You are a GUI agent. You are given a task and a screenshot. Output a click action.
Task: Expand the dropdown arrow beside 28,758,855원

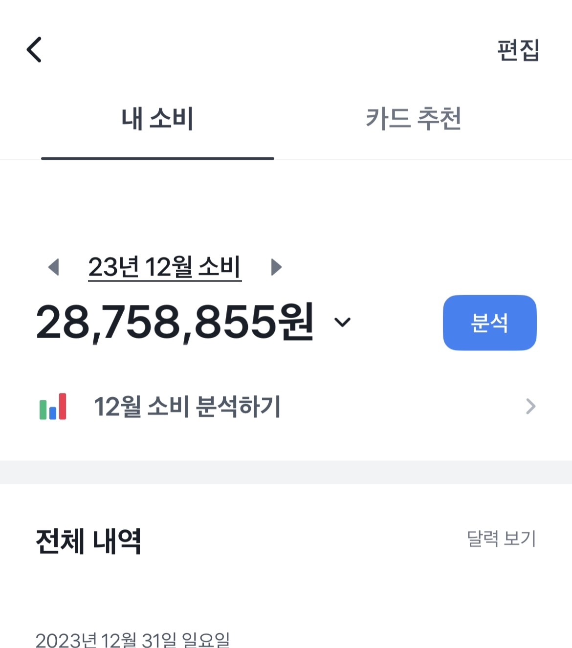click(342, 322)
